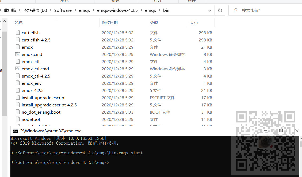Click the emqx.cmd script icon
Image resolution: width=302 pixels, height=177 pixels.
tap(18, 54)
